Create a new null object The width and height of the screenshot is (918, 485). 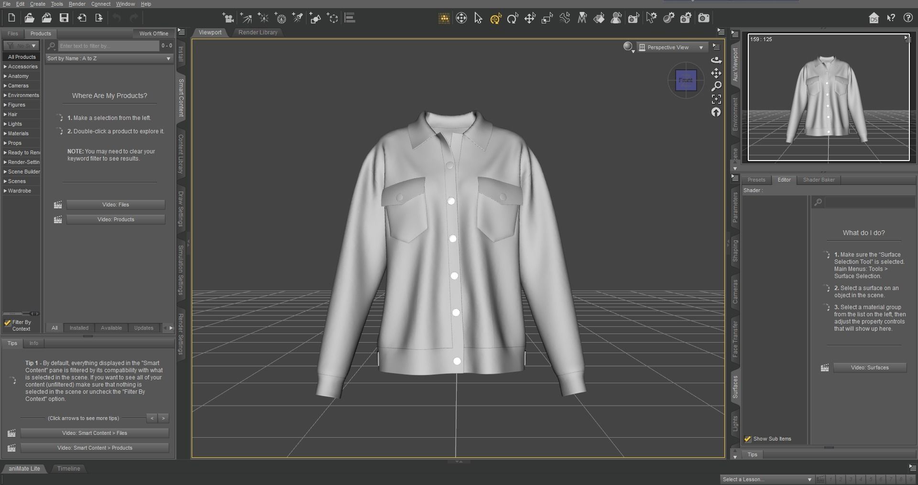pyautogui.click(x=332, y=18)
